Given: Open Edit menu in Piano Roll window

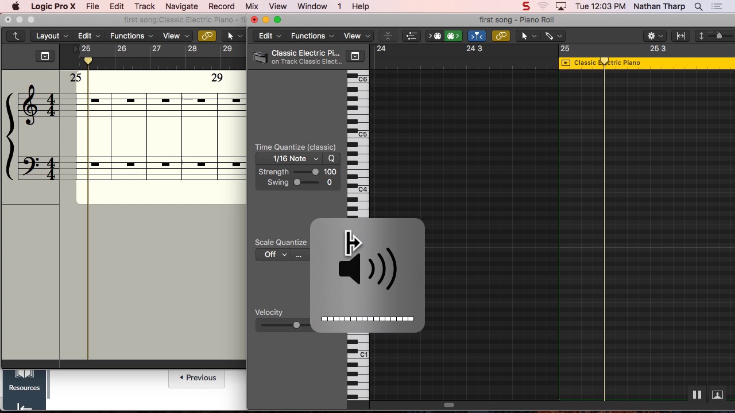Looking at the screenshot, I should [269, 36].
